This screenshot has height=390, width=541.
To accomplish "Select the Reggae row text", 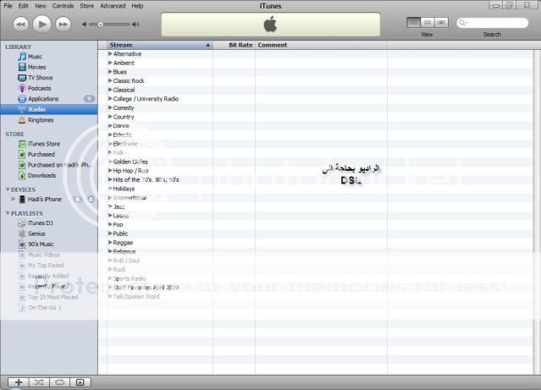I will 123,243.
